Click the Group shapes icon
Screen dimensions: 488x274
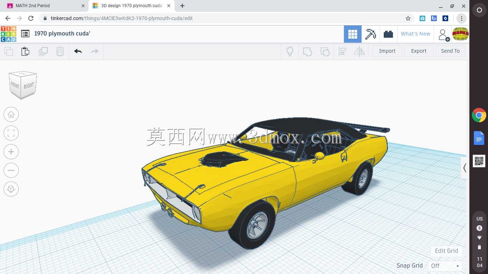point(307,51)
